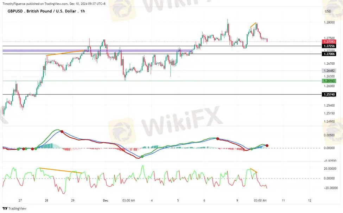Click the date label 6 on time axis
The image size is (343, 213).
coord(204,200)
